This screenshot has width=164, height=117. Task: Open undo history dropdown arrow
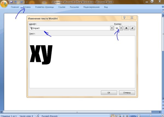18,2
